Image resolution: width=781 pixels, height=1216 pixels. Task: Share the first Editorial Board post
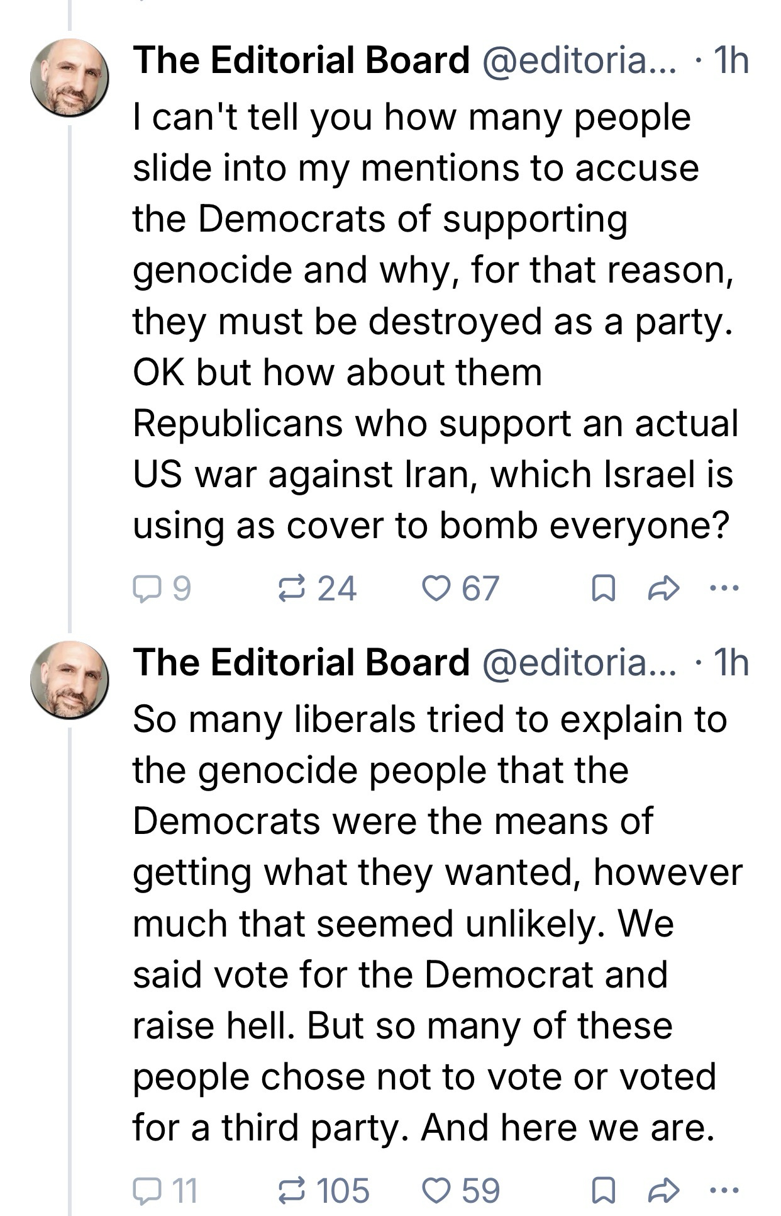click(664, 588)
